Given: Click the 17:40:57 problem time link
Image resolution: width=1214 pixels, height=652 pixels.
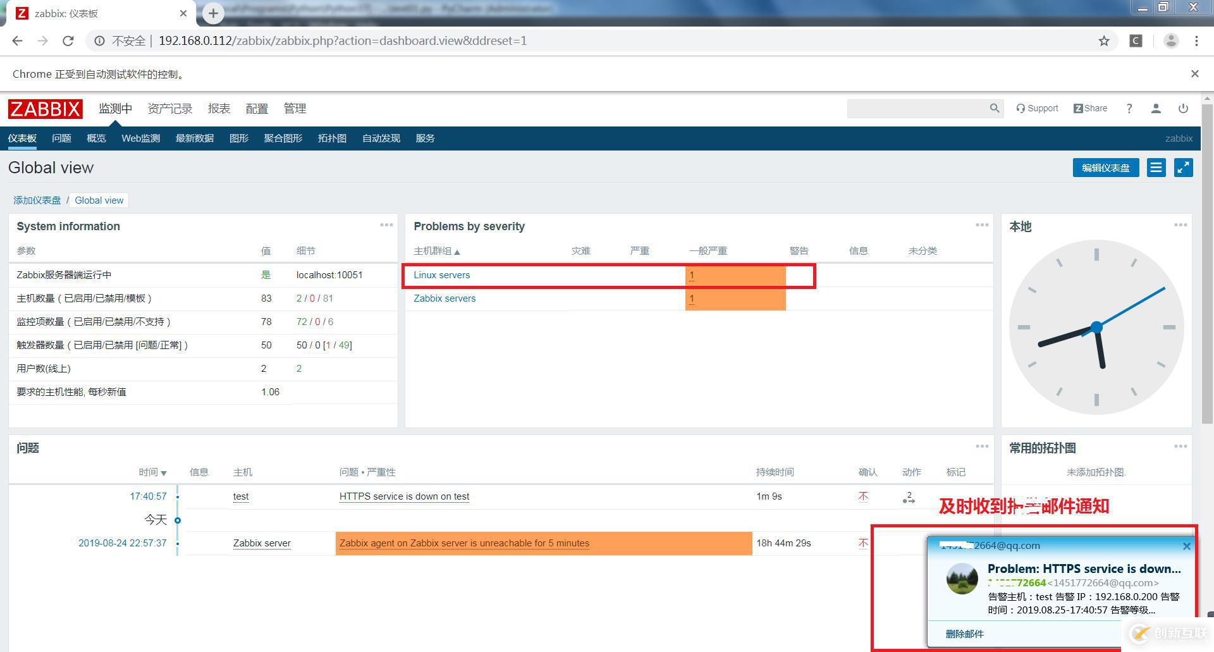Looking at the screenshot, I should [148, 496].
